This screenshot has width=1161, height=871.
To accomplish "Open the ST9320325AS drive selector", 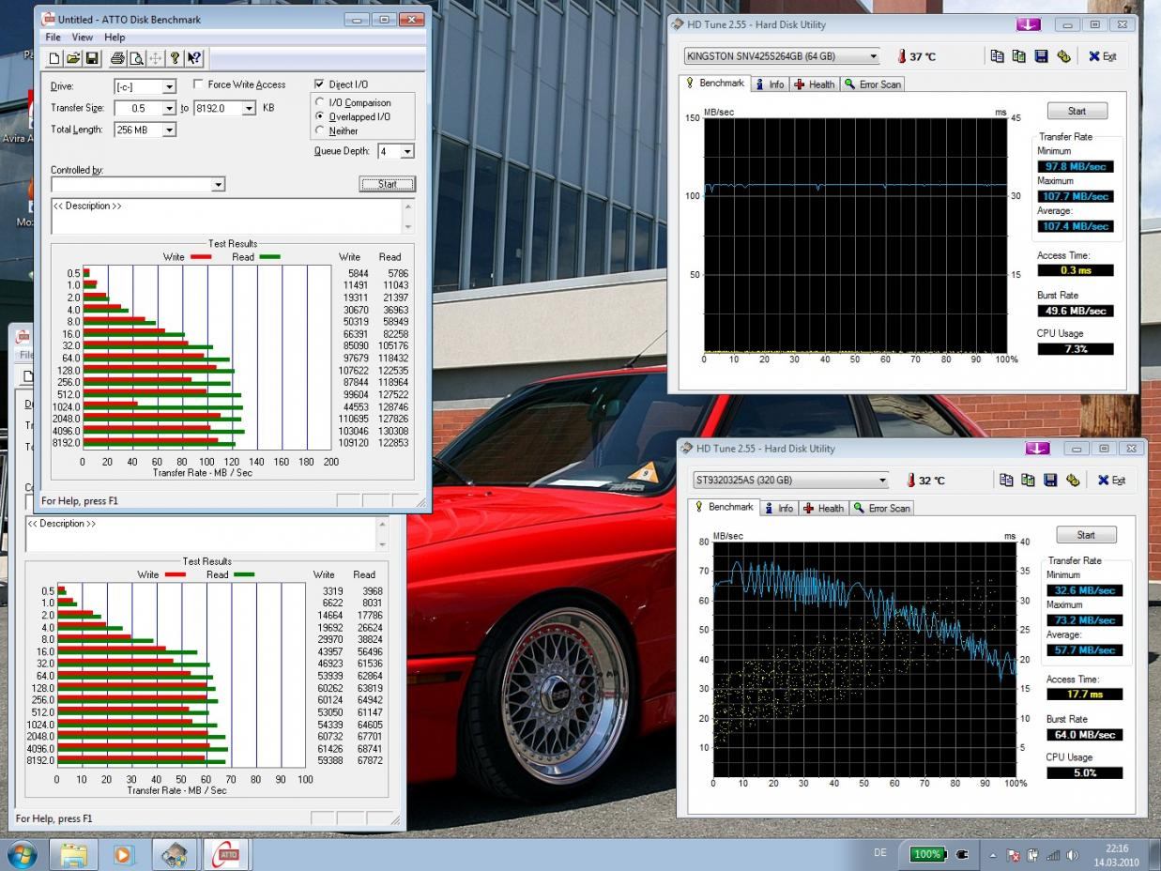I will tap(790, 481).
